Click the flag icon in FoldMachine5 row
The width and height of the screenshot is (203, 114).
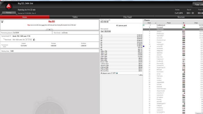(184, 25)
